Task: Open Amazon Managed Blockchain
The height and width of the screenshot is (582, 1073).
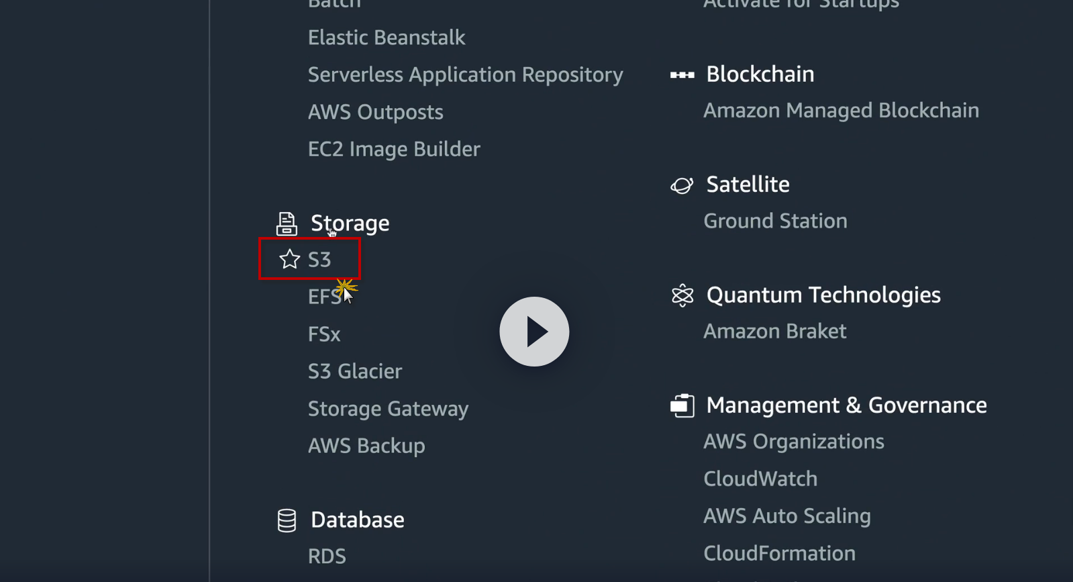Action: tap(841, 111)
